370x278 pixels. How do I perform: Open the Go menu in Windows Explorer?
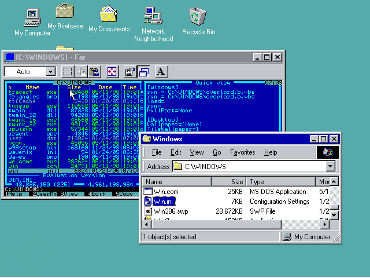tap(217, 152)
